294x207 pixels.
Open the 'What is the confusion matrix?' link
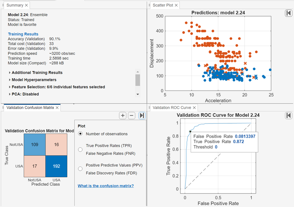click(106, 186)
